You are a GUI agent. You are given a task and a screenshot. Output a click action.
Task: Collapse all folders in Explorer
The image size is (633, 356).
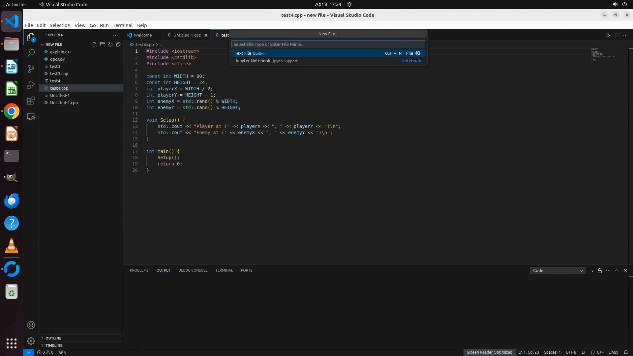pos(118,44)
